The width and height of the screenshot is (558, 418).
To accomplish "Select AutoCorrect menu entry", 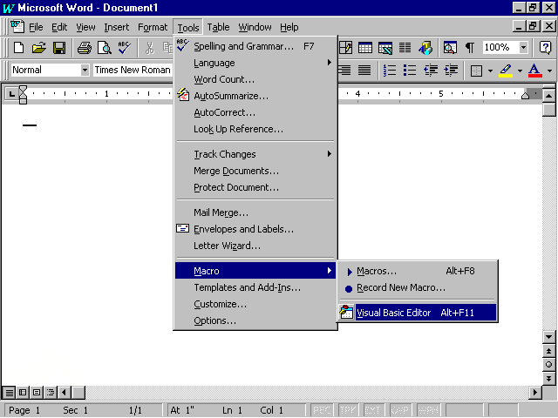I will (x=255, y=112).
